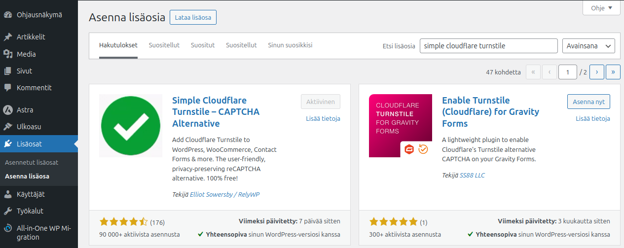
Task: Open the Käyttäjät menu
Action: (x=39, y=194)
